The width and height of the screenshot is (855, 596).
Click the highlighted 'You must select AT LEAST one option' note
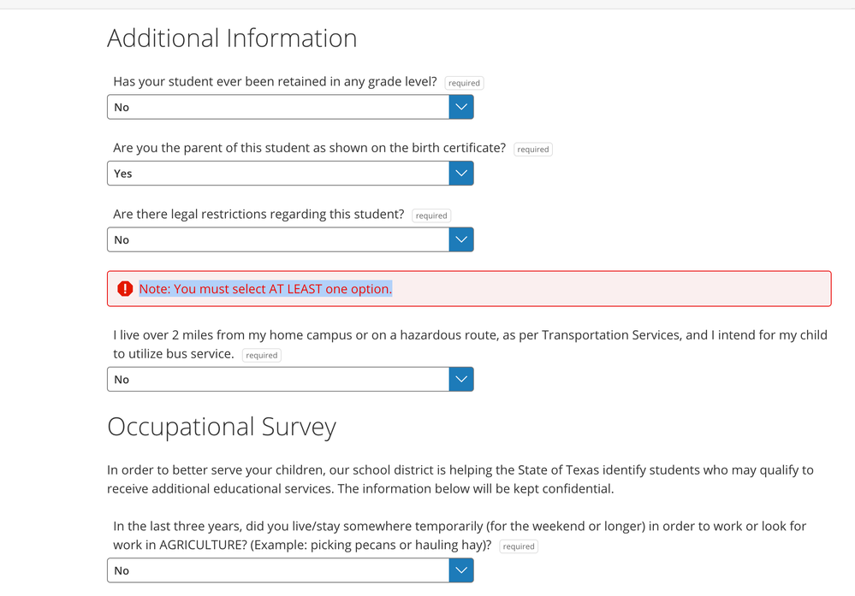265,289
